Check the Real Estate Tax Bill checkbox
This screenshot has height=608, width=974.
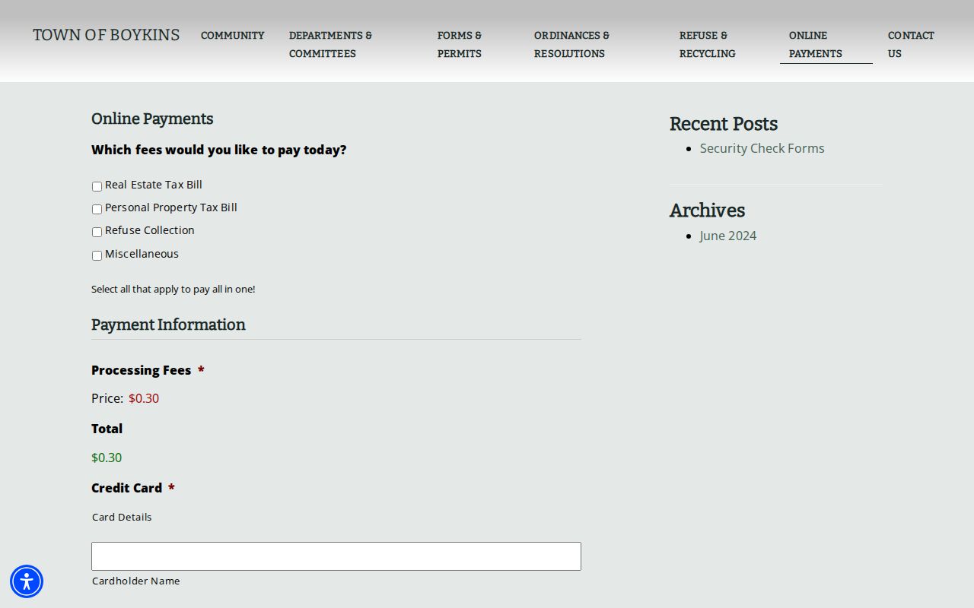tap(97, 186)
